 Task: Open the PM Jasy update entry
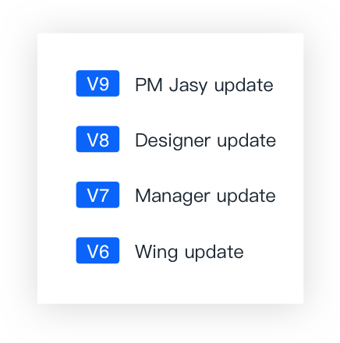click(x=204, y=85)
